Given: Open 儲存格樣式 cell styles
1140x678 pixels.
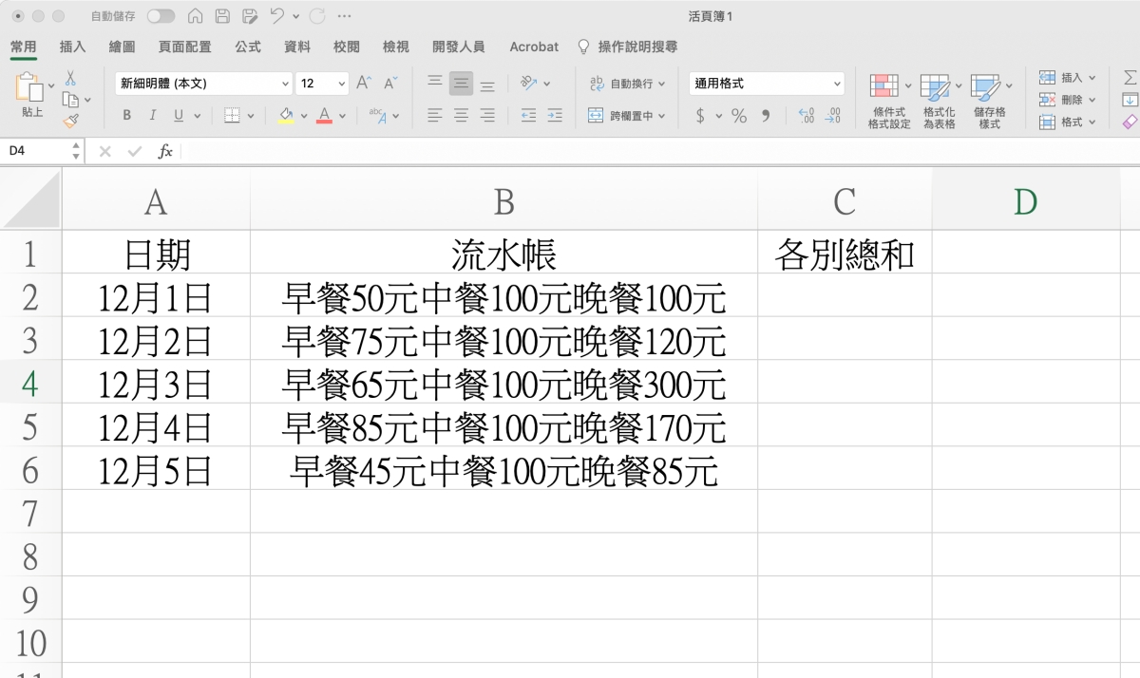Looking at the screenshot, I should point(990,102).
